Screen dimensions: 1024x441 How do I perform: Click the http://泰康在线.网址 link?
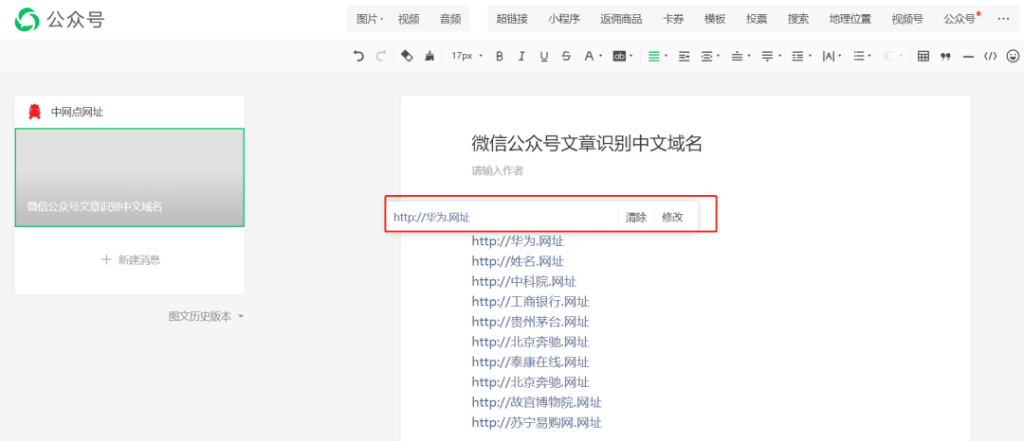click(530, 362)
